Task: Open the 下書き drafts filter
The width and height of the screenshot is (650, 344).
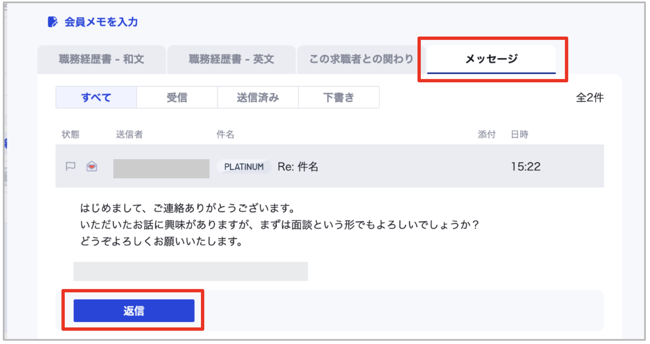Action: [x=339, y=98]
